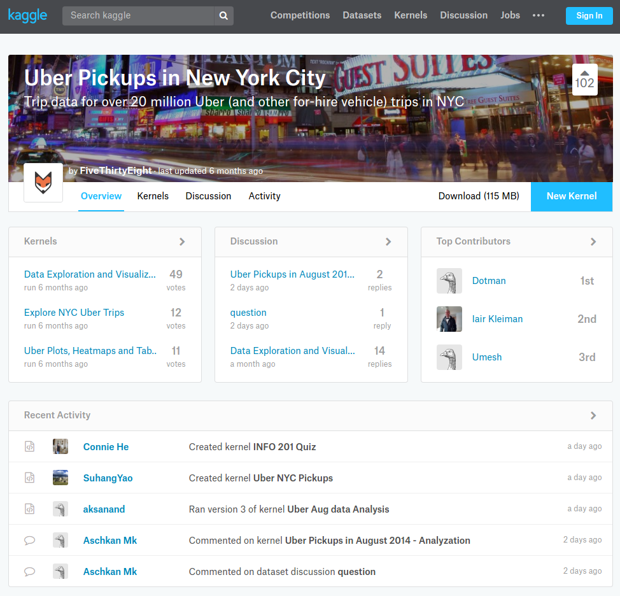Open Explore NYC Uber Trips kernel

(74, 313)
